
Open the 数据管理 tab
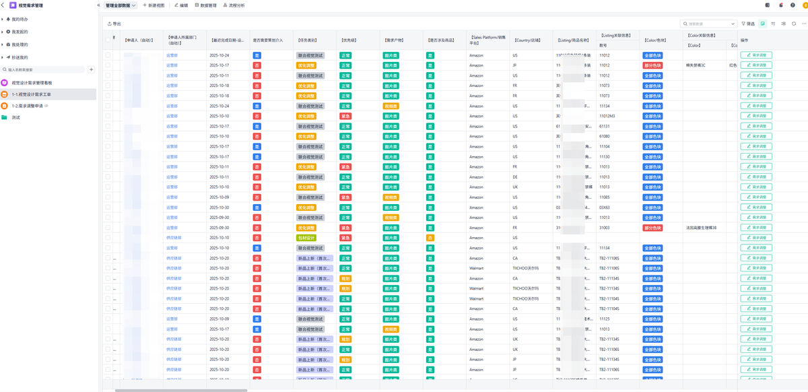click(x=206, y=5)
